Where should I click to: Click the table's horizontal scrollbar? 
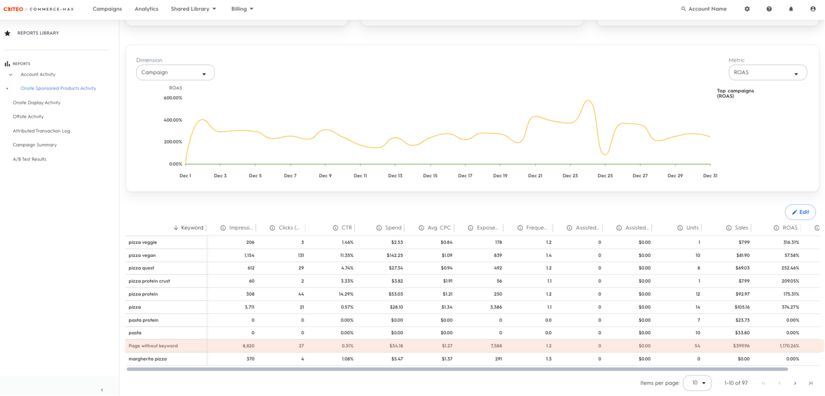pos(456,370)
